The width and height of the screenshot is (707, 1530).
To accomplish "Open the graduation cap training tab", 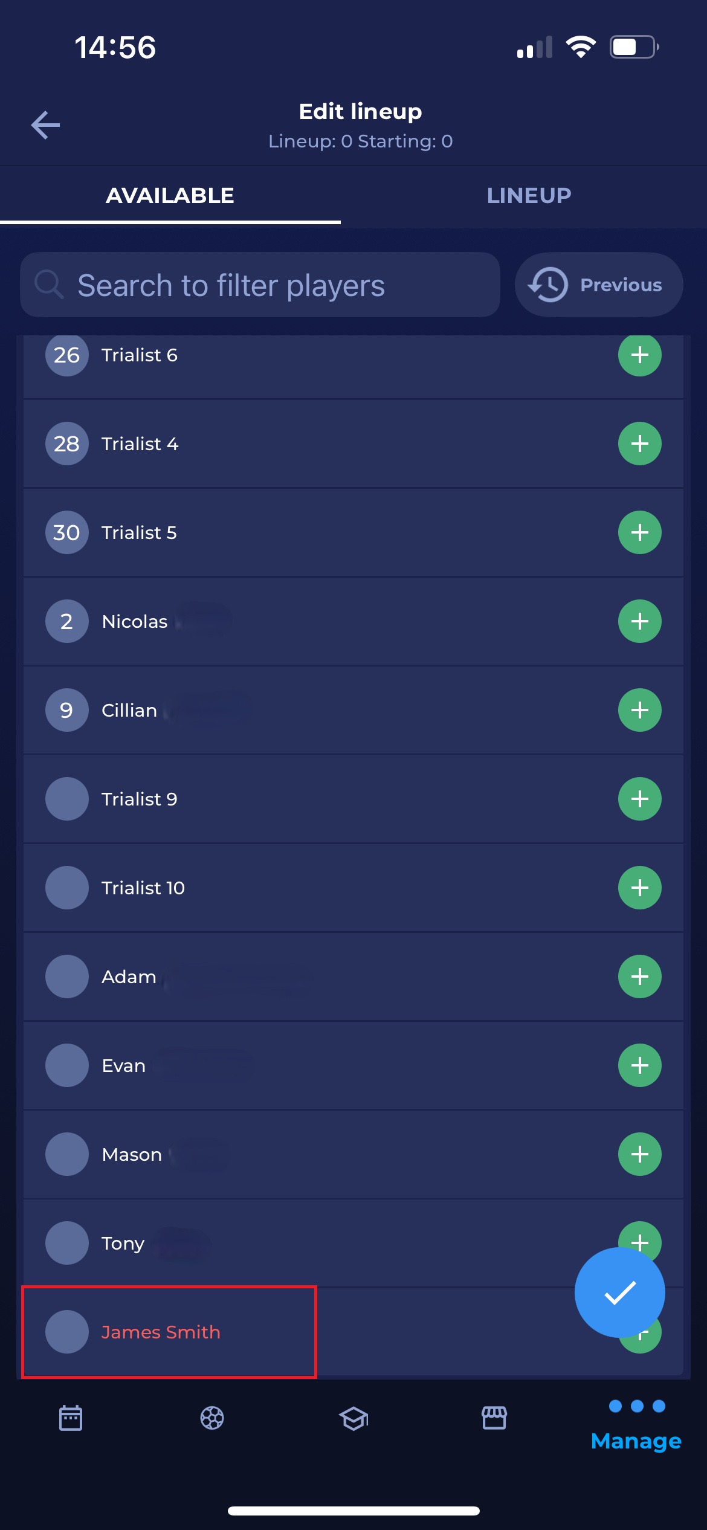I will (x=353, y=1418).
